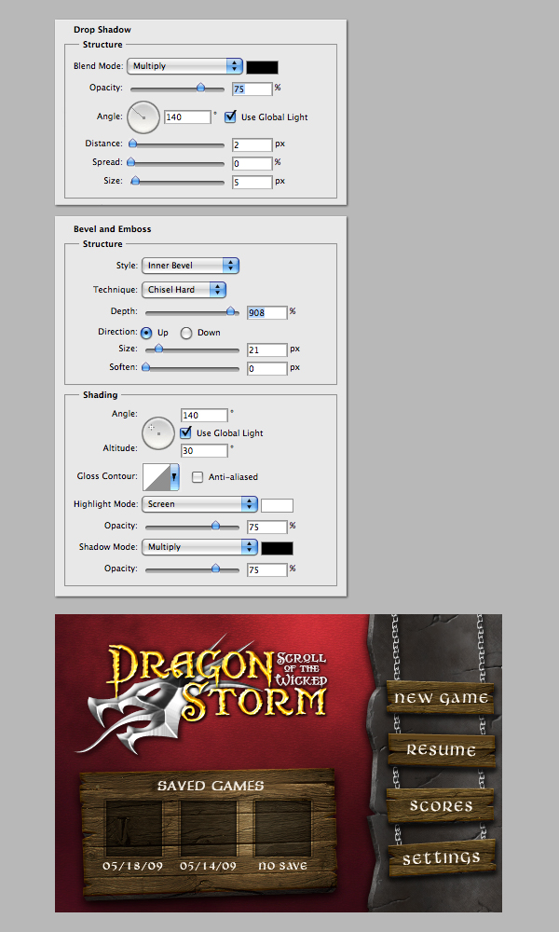The image size is (559, 932).
Task: Enable the Anti-aliased checkbox
Action: (198, 476)
